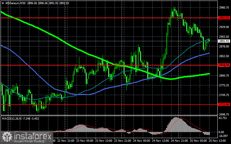Click the 43.751 MACD scale value
This screenshot has width=231, height=144.
[x=223, y=118]
